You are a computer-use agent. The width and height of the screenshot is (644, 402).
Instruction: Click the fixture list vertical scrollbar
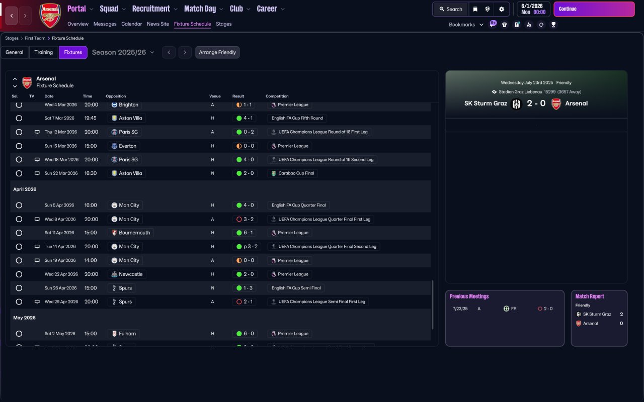[x=432, y=305]
